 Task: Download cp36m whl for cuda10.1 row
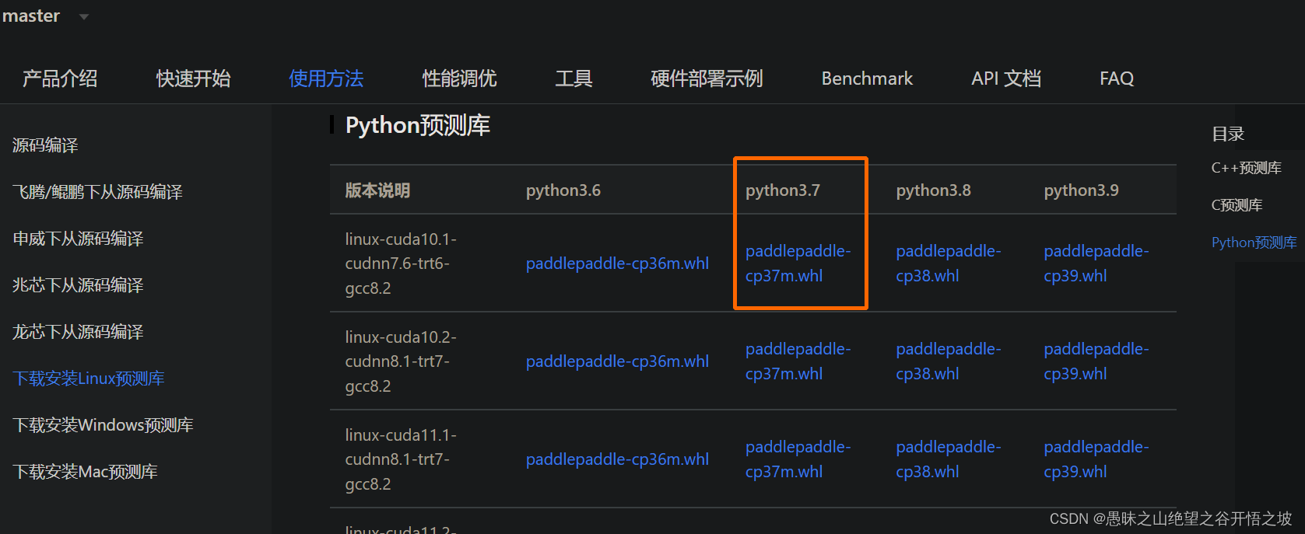[x=617, y=264]
